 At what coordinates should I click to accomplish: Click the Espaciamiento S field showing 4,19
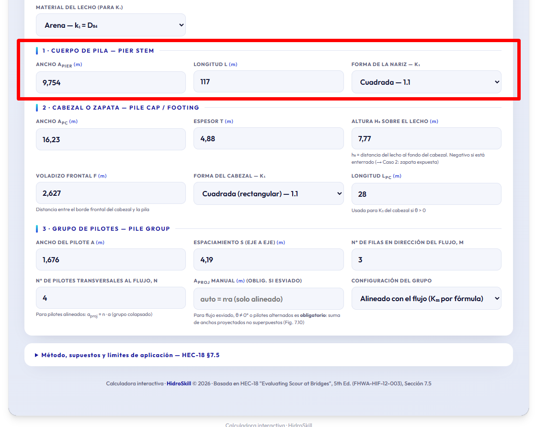268,259
